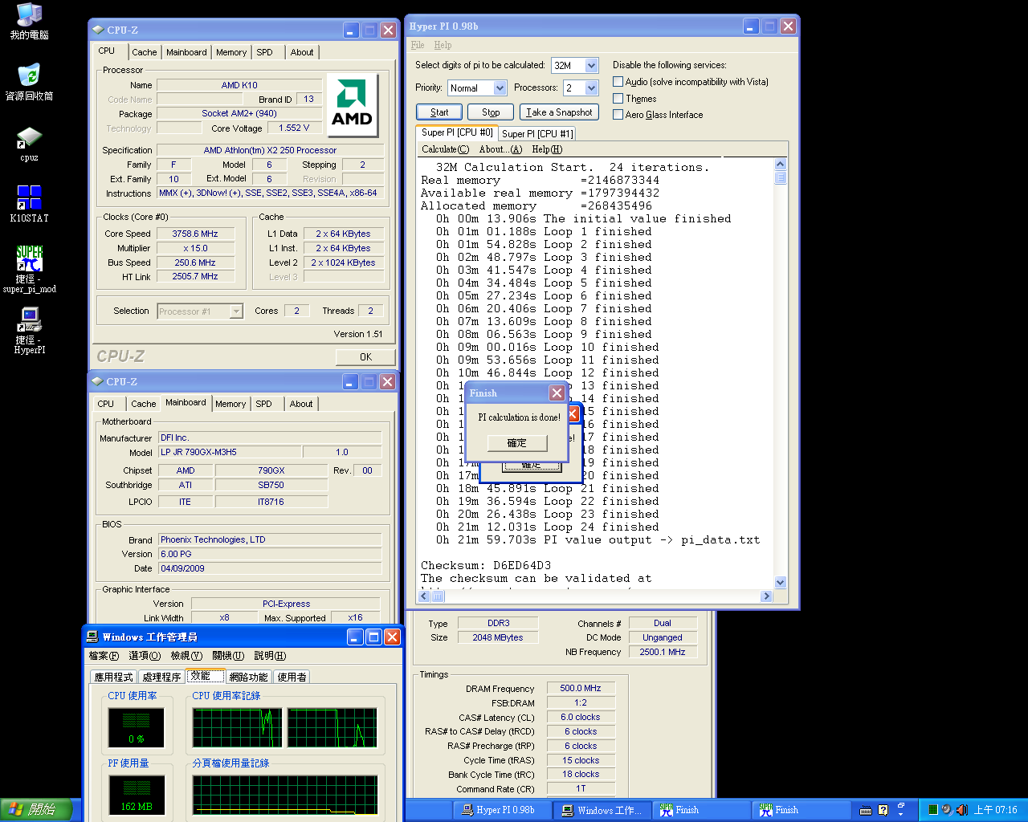Switch to Windows Task Manager taskbar button

(x=602, y=810)
